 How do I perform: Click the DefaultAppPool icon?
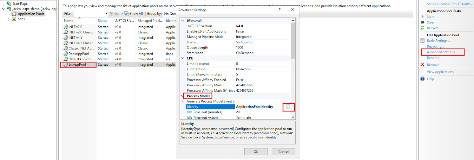point(66,59)
